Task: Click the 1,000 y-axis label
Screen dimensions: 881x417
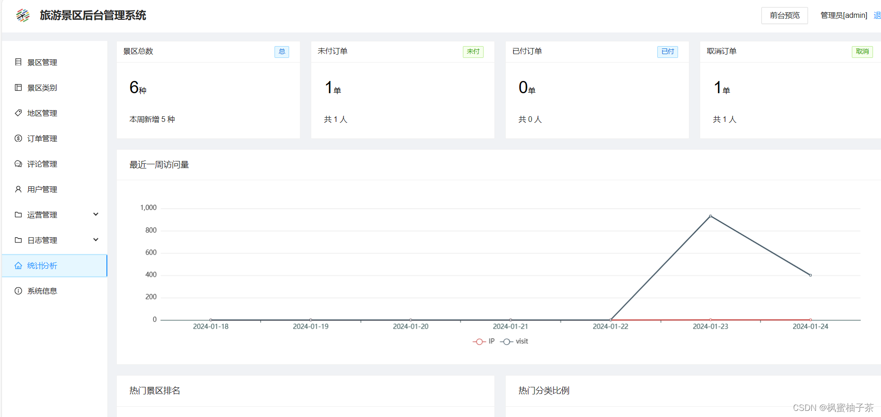Action: [x=148, y=208]
